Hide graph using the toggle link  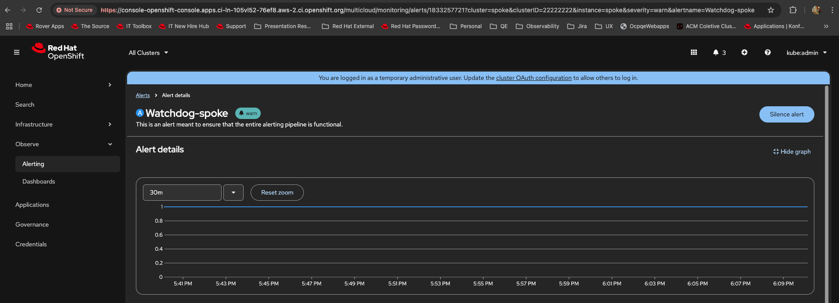[792, 151]
